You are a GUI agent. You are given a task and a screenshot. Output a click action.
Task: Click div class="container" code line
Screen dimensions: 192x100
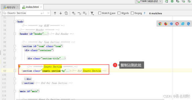point(39,50)
